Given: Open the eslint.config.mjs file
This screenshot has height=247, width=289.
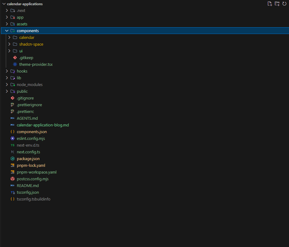Looking at the screenshot, I should coord(31,138).
